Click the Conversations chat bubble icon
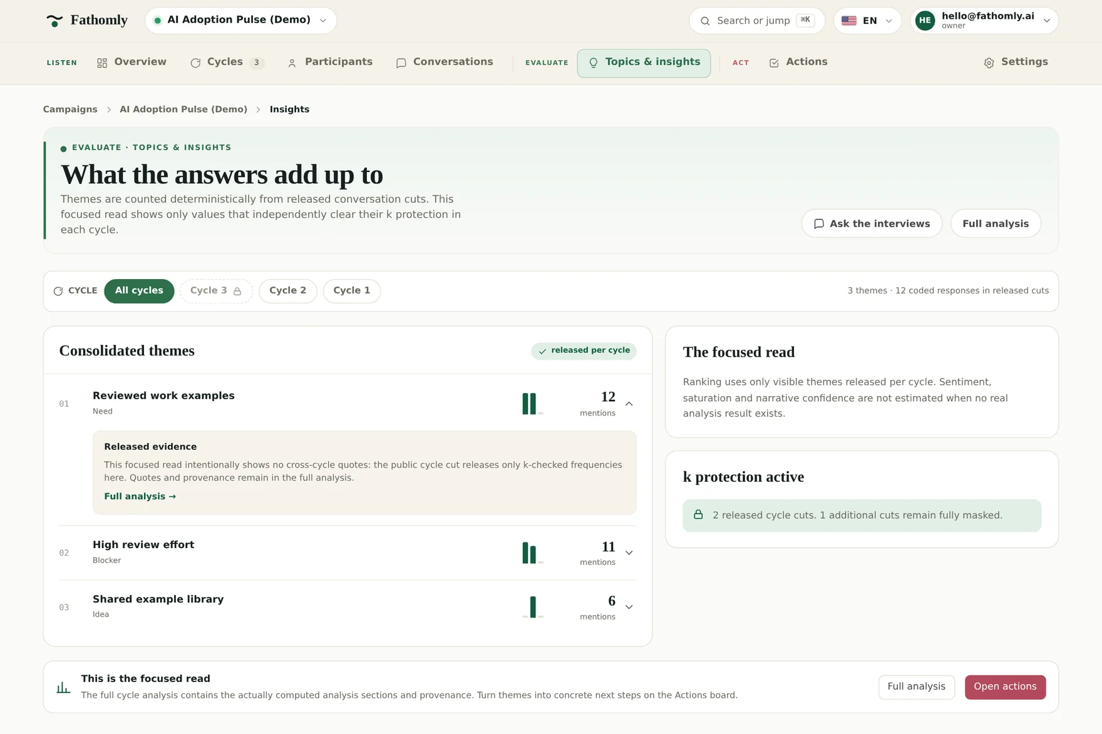Viewport: 1102px width, 734px height. click(401, 63)
